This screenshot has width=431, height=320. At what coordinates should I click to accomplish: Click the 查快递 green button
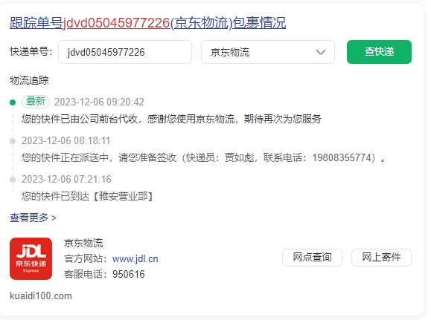point(379,52)
